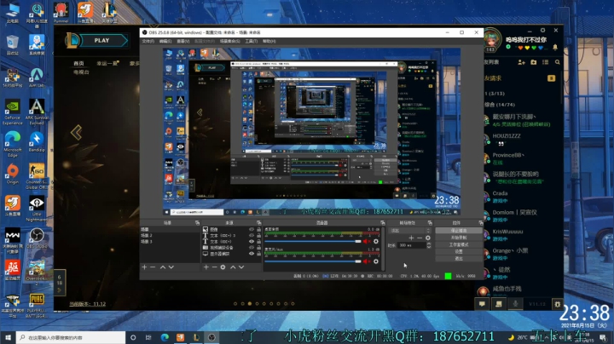Expand the (3/13) friends group
Screen dimensions: 614x344
[x=495, y=94]
